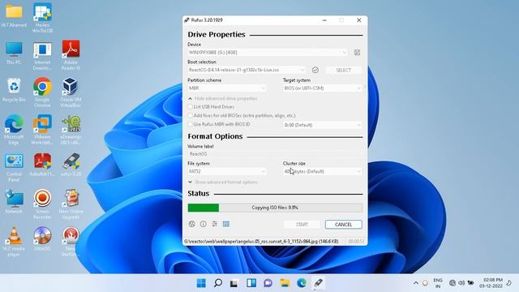519x292 pixels.
Task: Select the Recycle Bin desktop icon
Action: point(14,90)
